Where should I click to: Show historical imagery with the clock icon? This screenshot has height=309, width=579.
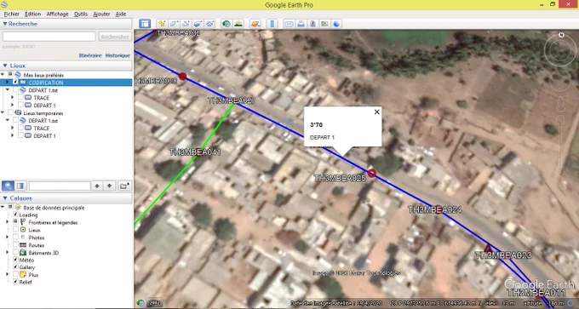tap(226, 24)
